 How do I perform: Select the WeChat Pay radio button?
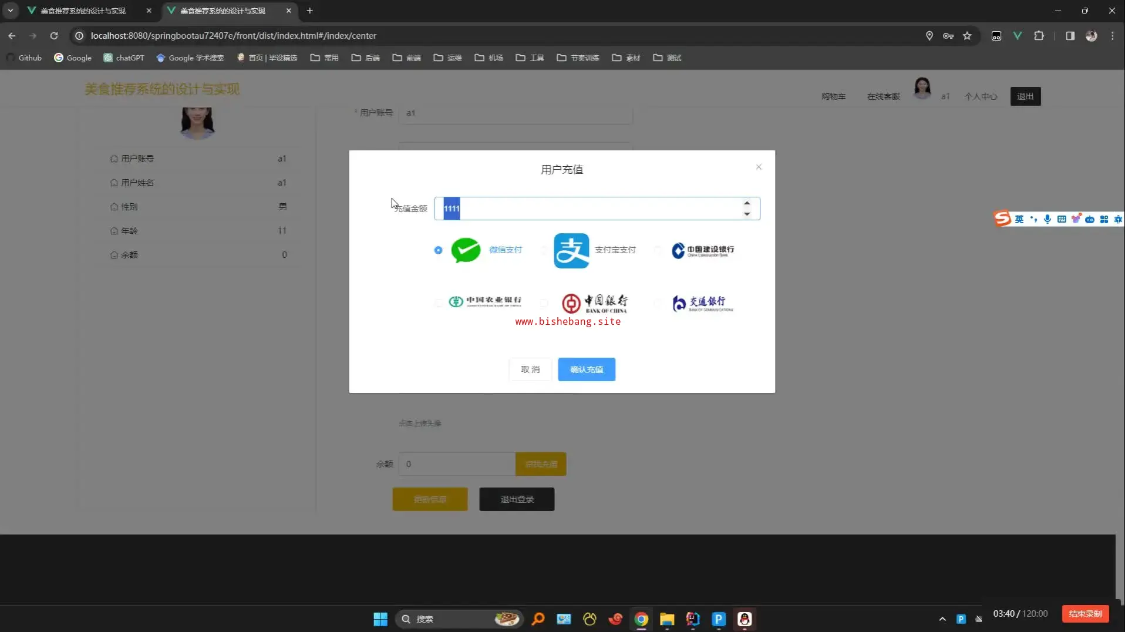(438, 250)
